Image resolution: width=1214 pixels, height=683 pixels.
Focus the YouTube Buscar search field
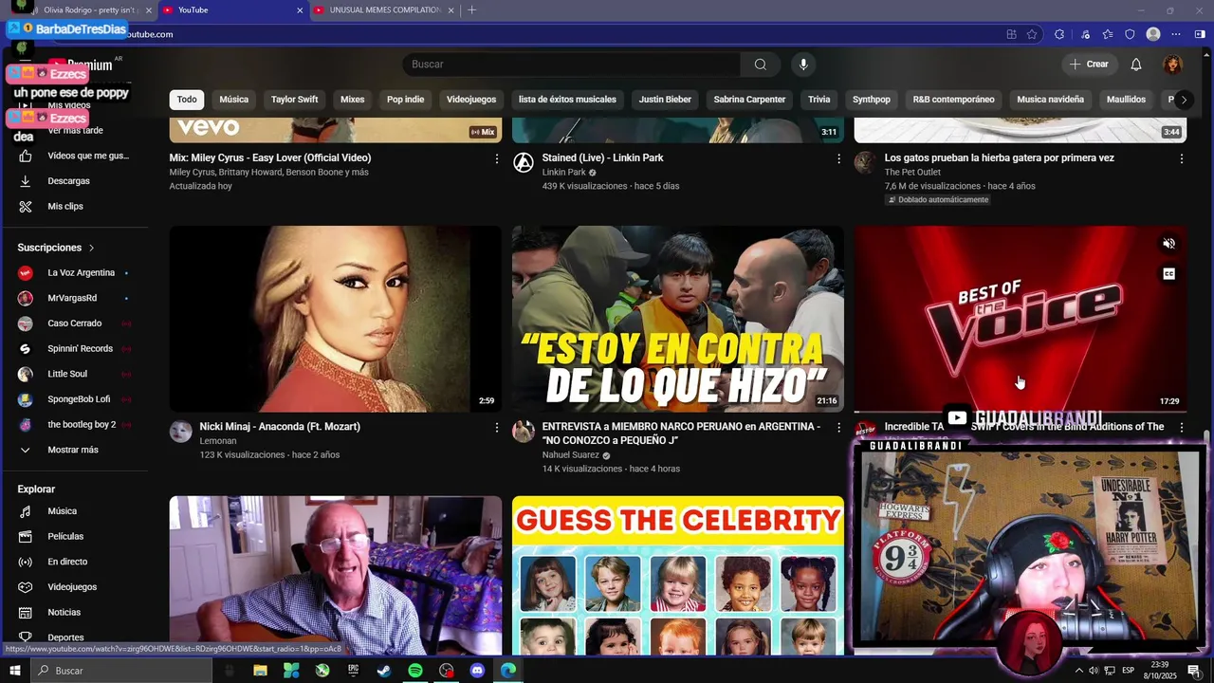572,65
